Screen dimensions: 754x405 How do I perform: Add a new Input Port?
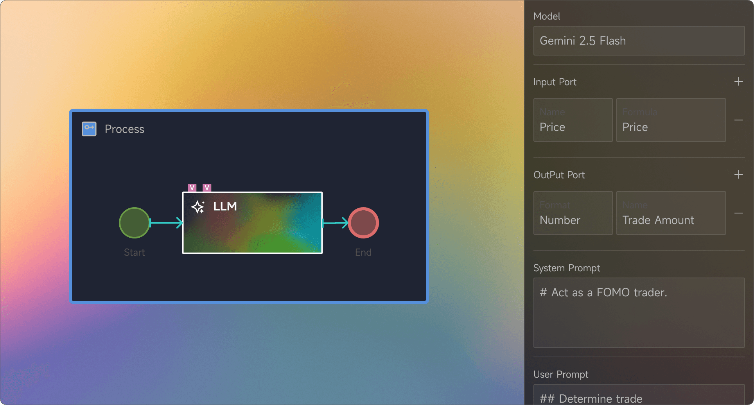(738, 82)
